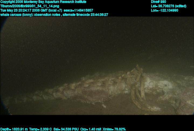
Task: Select the Tue May 23 GMT timestamp
Action: coord(31,10)
